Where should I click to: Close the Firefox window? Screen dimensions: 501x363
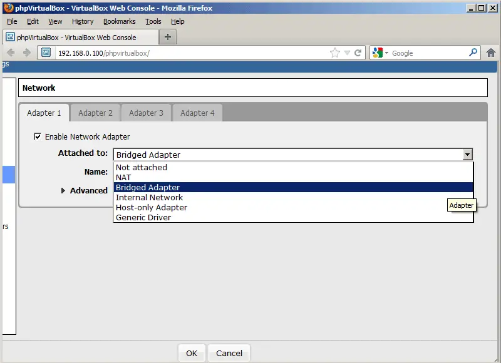(x=493, y=8)
